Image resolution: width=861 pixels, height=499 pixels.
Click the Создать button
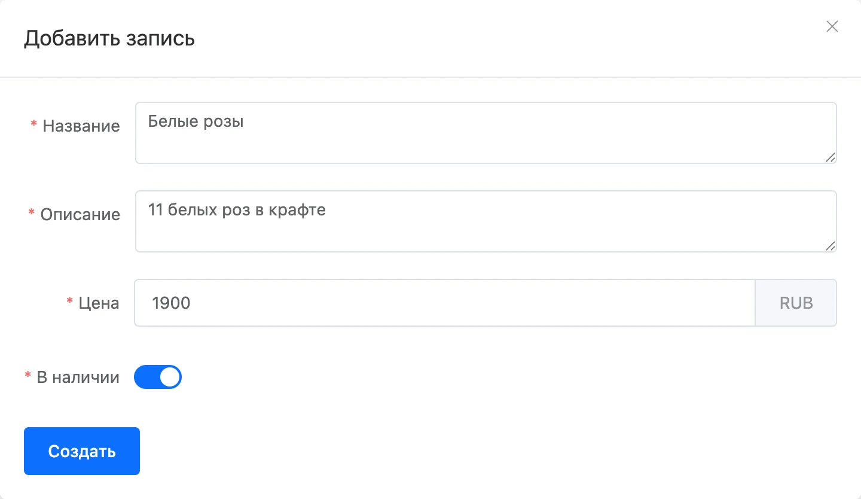[82, 451]
